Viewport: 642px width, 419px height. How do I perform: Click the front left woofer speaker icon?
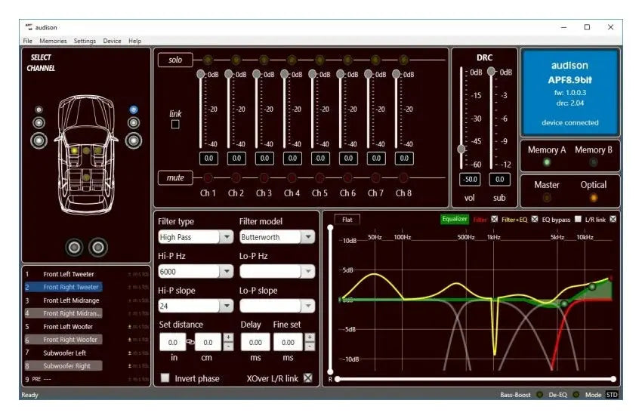[39, 140]
